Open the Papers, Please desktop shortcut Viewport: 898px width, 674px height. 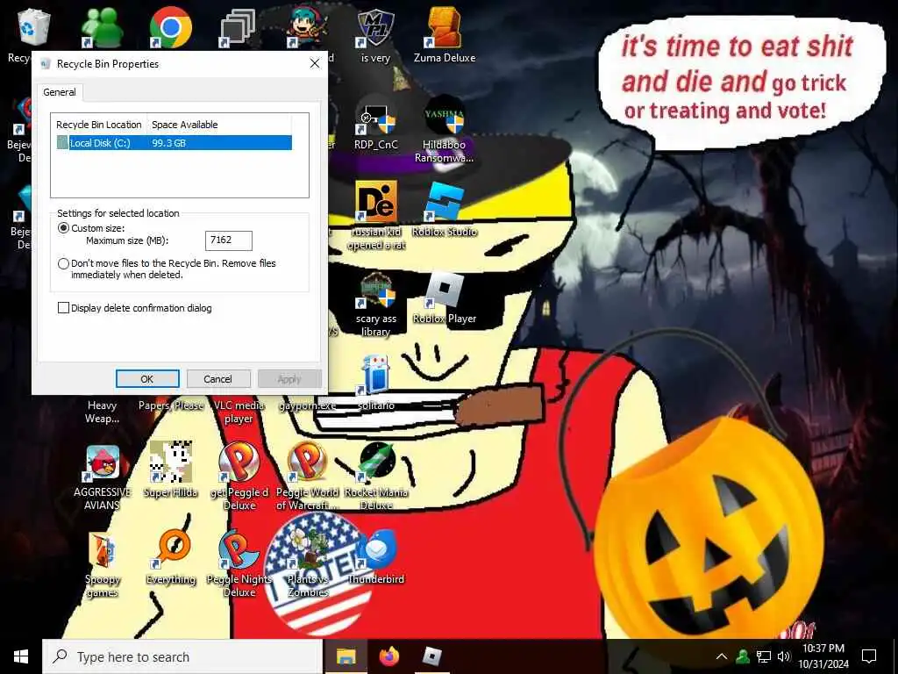[171, 405]
